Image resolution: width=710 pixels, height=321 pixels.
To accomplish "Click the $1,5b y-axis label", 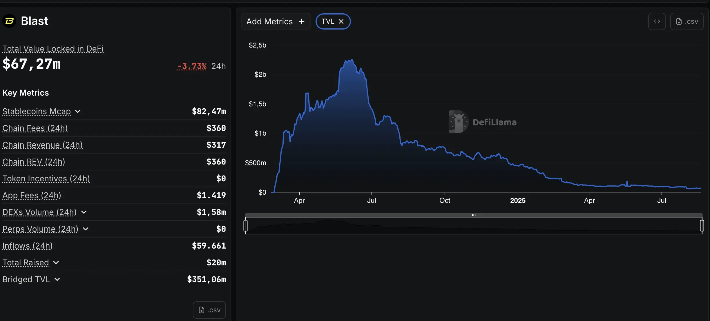I will click(258, 104).
